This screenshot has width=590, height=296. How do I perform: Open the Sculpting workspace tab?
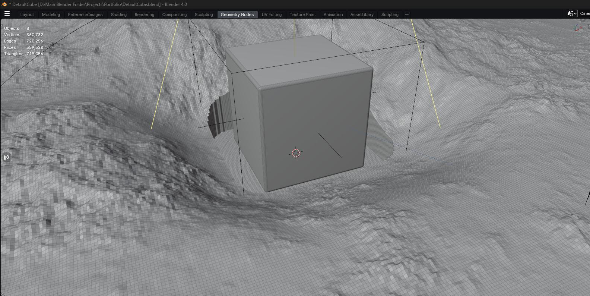tap(204, 15)
